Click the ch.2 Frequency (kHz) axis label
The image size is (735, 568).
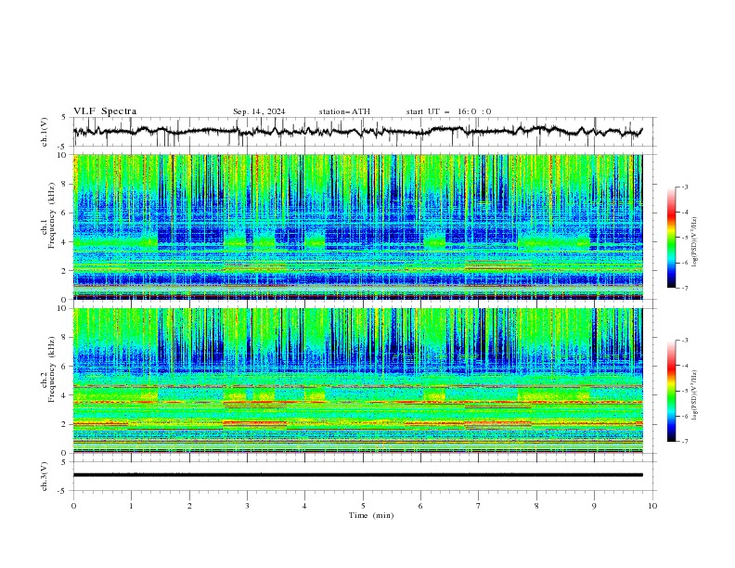pyautogui.click(x=53, y=369)
